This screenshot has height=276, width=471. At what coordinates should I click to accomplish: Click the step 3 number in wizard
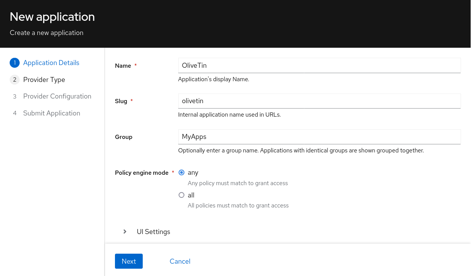point(15,97)
